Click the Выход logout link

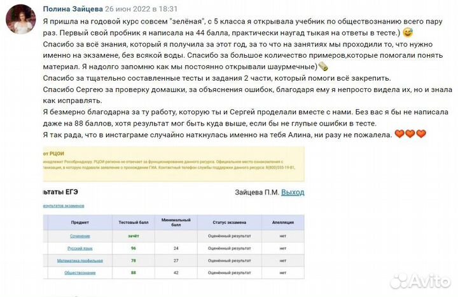click(x=293, y=192)
